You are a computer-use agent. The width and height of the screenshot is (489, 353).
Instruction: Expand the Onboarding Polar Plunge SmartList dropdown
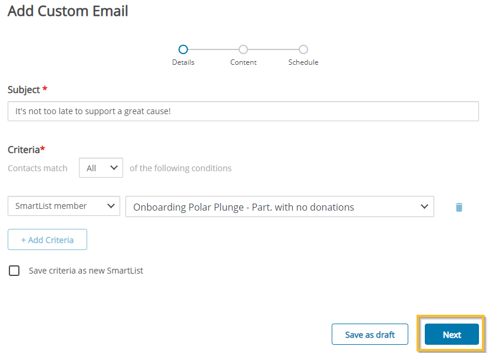tap(280, 207)
